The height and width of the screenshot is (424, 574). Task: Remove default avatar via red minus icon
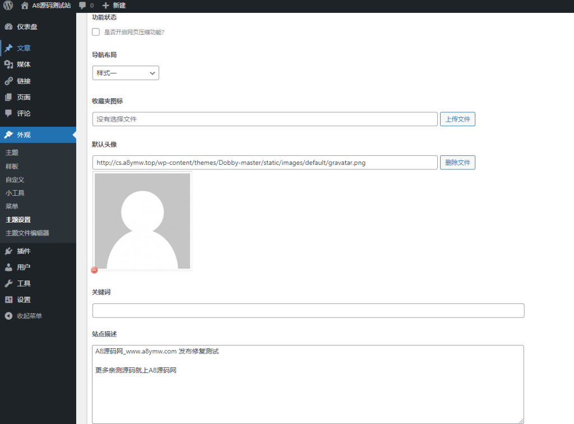pyautogui.click(x=94, y=270)
